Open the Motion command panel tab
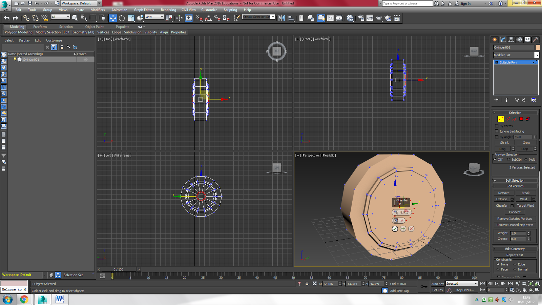Screen dimensions: 542x305 point(520,40)
